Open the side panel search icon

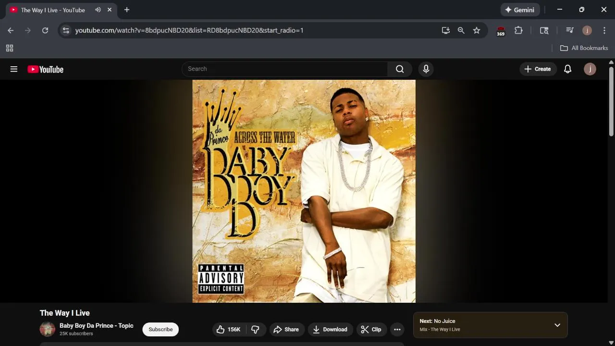click(544, 30)
